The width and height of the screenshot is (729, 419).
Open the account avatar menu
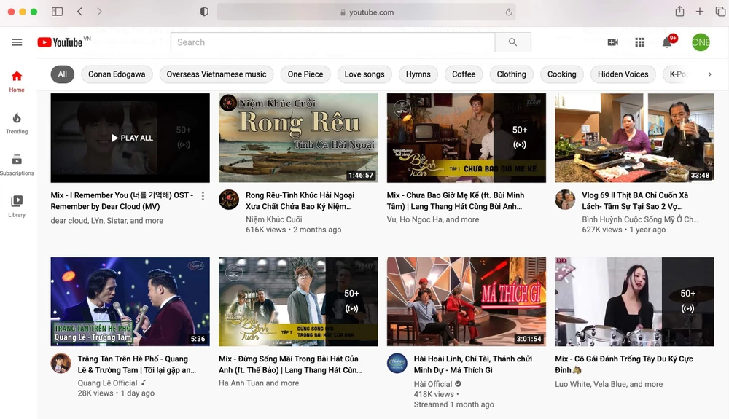700,42
